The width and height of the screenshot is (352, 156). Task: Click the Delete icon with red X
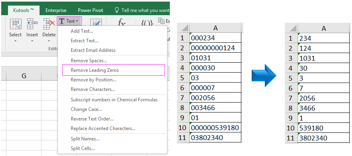[49, 24]
